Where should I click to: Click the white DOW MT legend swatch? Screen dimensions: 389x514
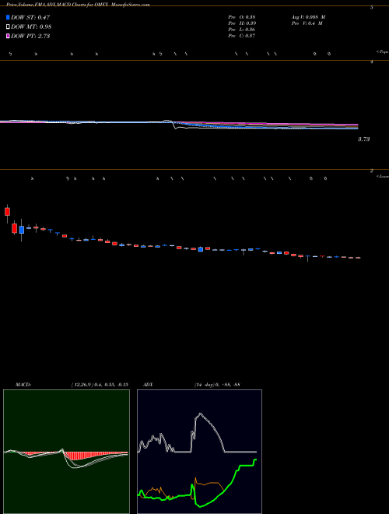8,27
